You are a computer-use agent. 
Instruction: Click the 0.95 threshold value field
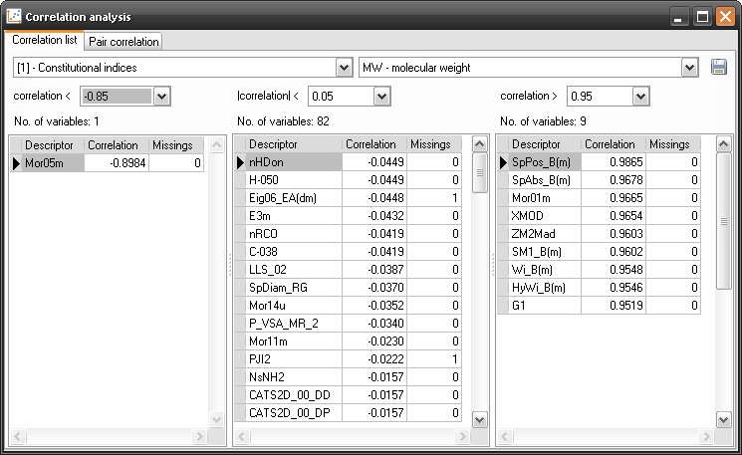(600, 97)
